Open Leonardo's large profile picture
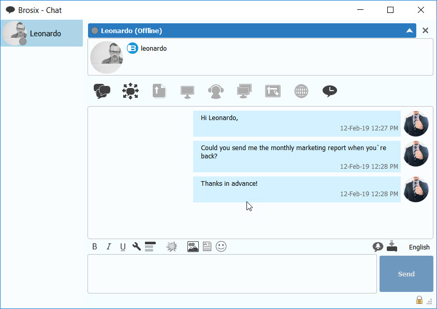The height and width of the screenshot is (309, 437). pos(107,57)
